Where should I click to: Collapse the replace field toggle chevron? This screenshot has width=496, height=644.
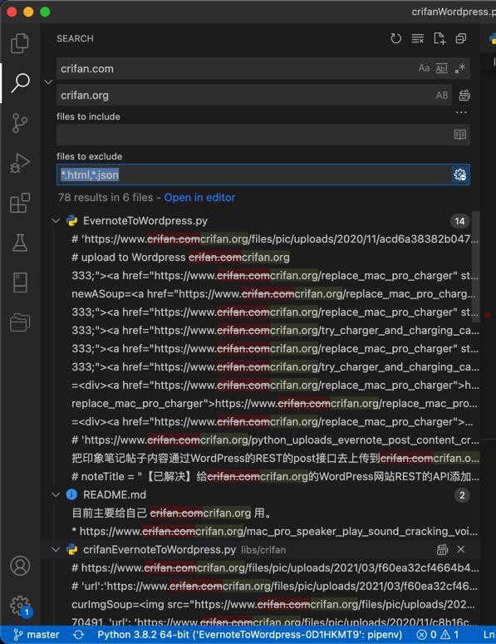pyautogui.click(x=48, y=82)
